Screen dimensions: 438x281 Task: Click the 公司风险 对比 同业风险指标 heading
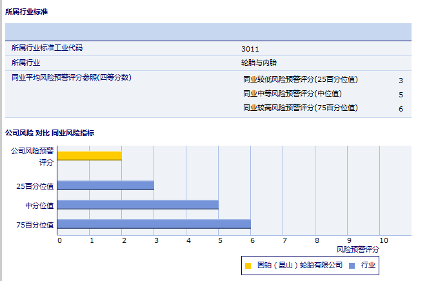[50, 133]
